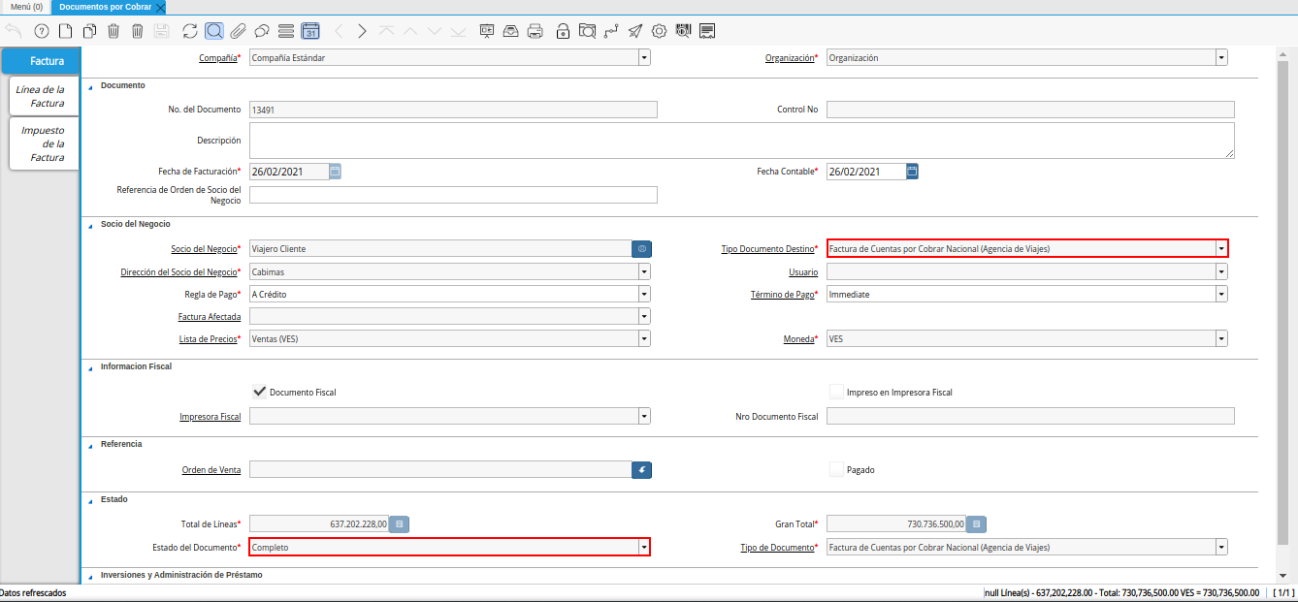Click the magnifier Find record icon
The image size is (1298, 602).
point(214,31)
